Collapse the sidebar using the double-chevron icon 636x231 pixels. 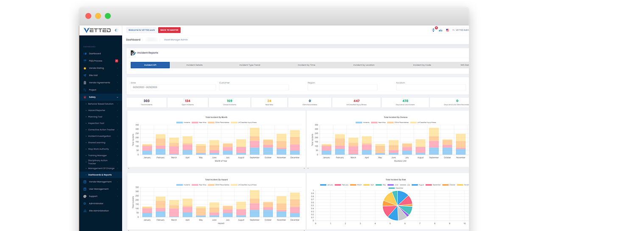tap(116, 30)
